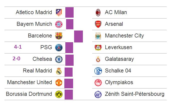Select the Barcelone crest icon
The height and width of the screenshot is (103, 173).
(x=59, y=36)
